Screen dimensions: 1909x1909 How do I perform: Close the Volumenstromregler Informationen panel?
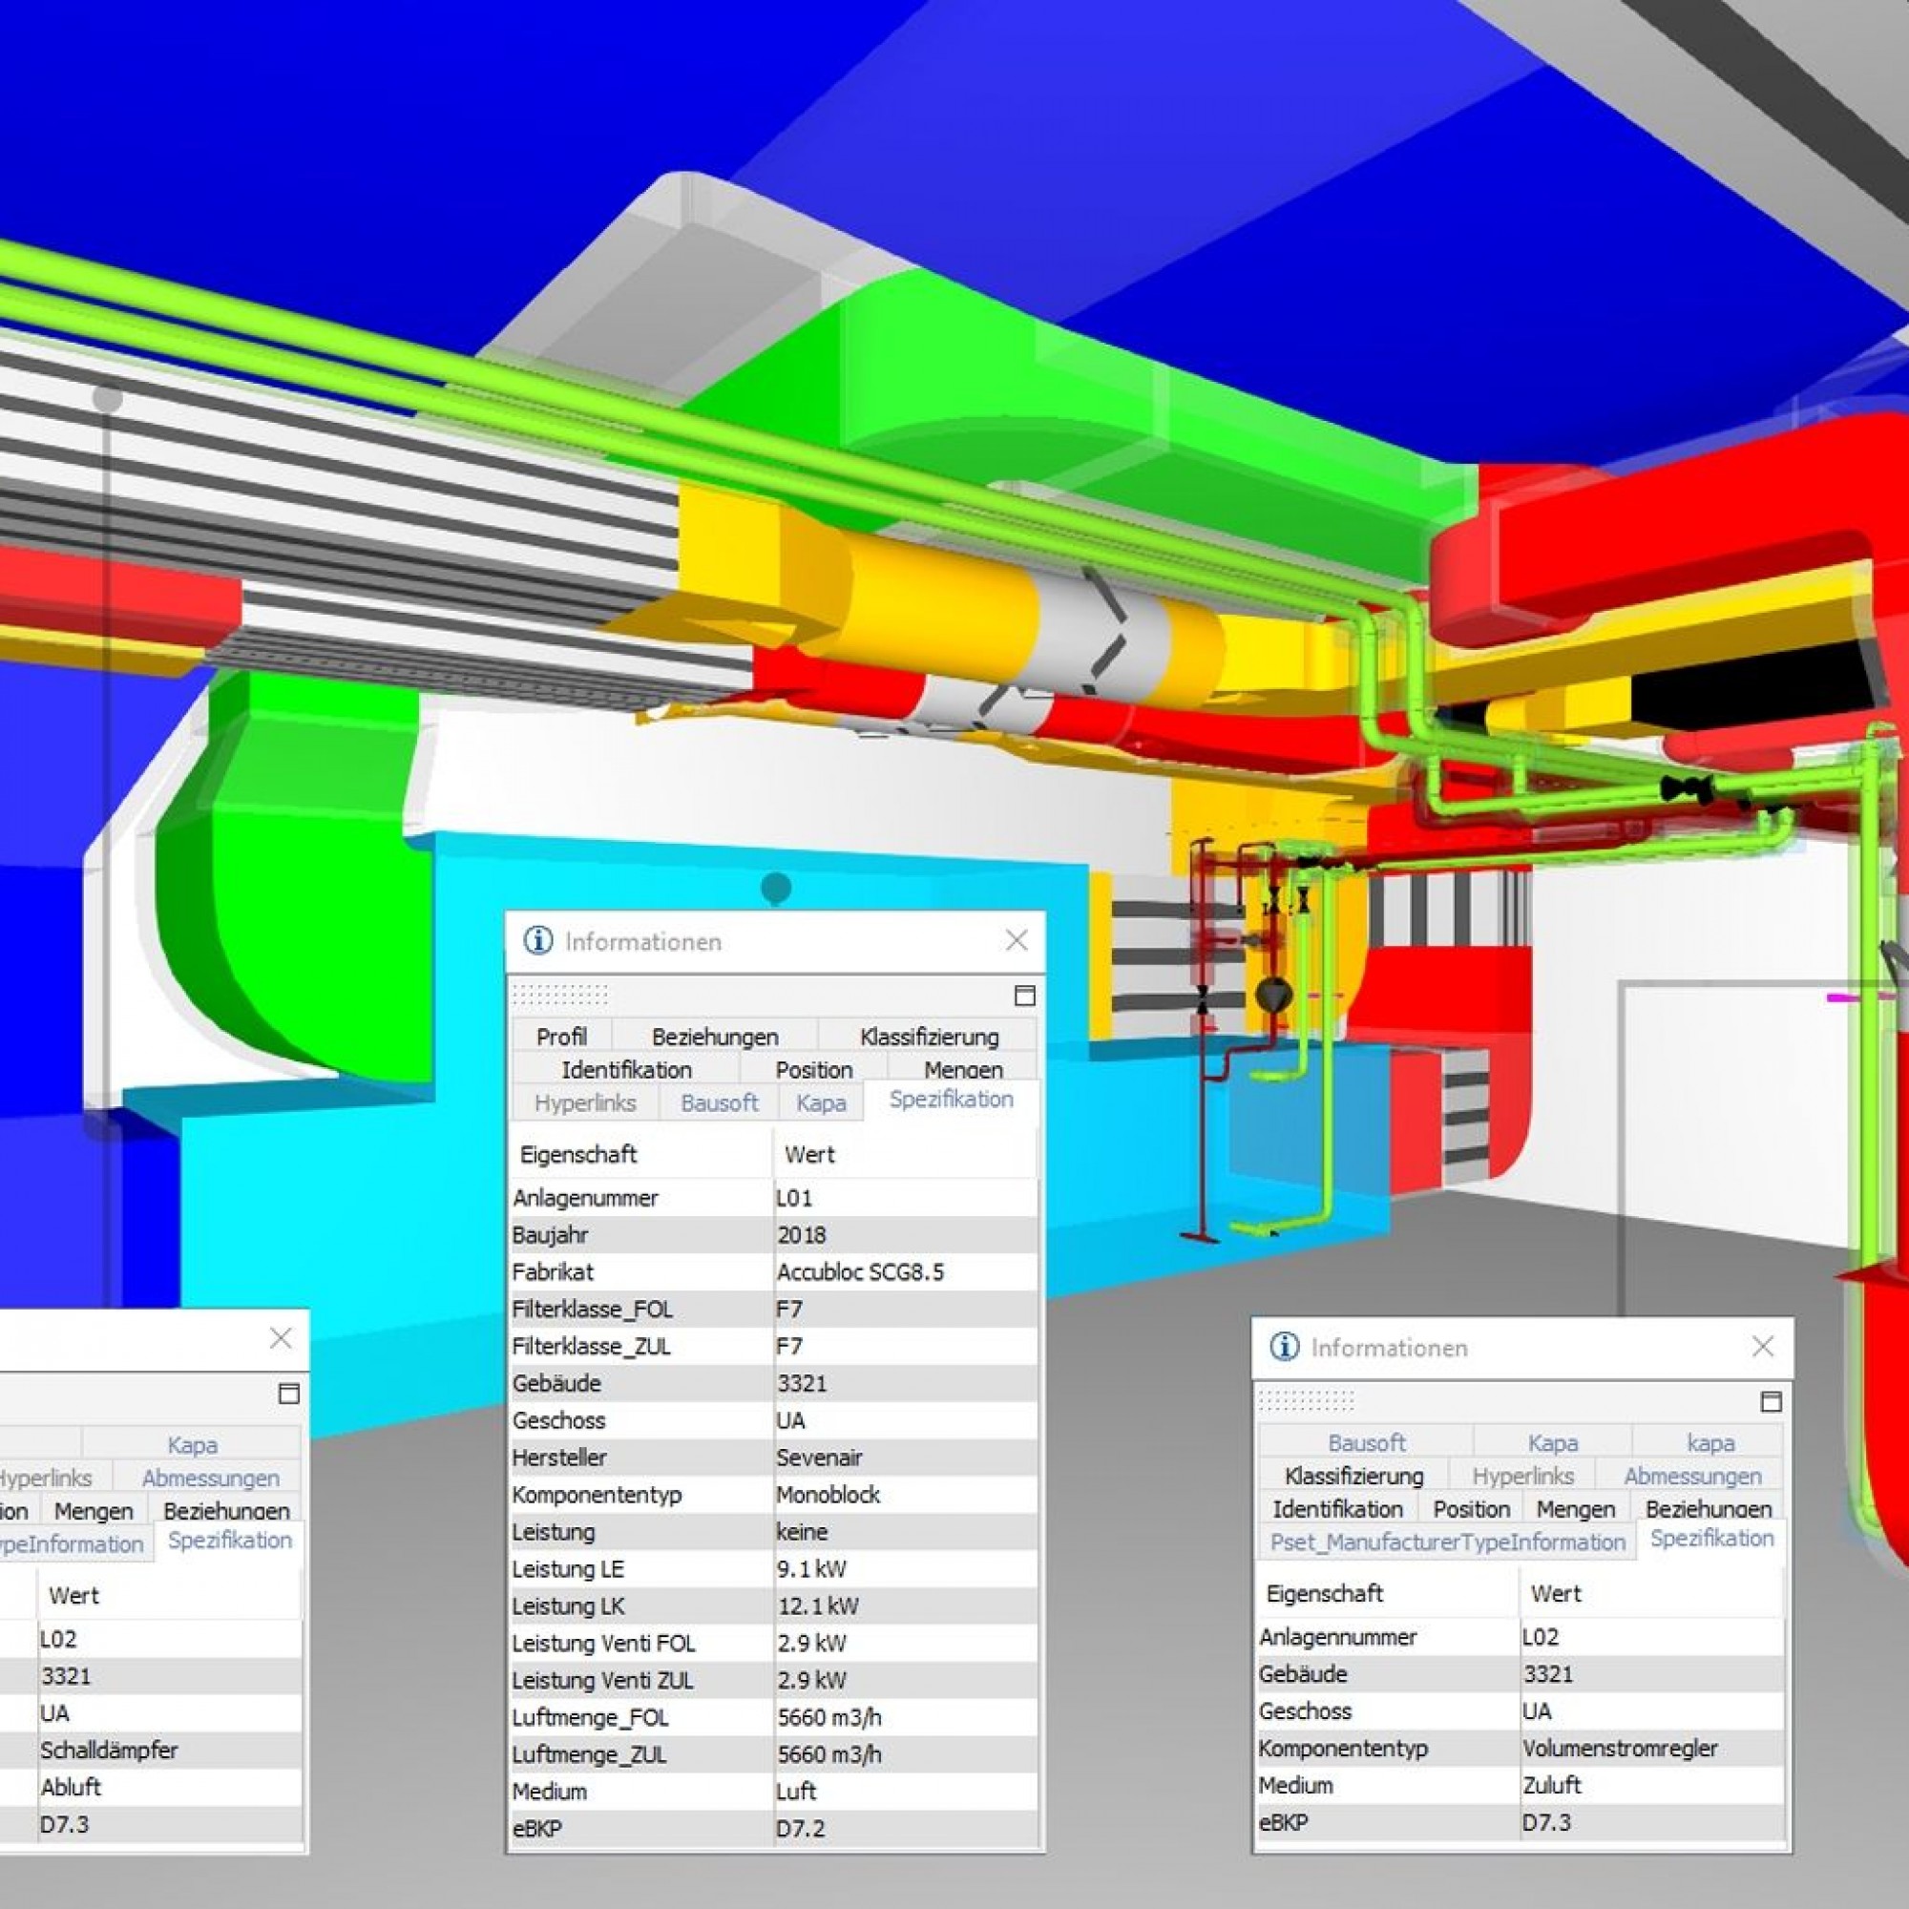coord(1762,1346)
